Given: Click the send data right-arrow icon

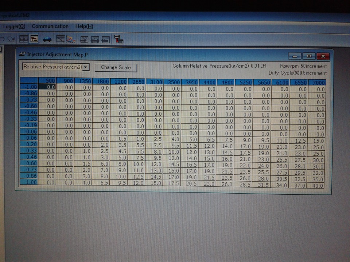Looking at the screenshot, I should coord(84,39).
